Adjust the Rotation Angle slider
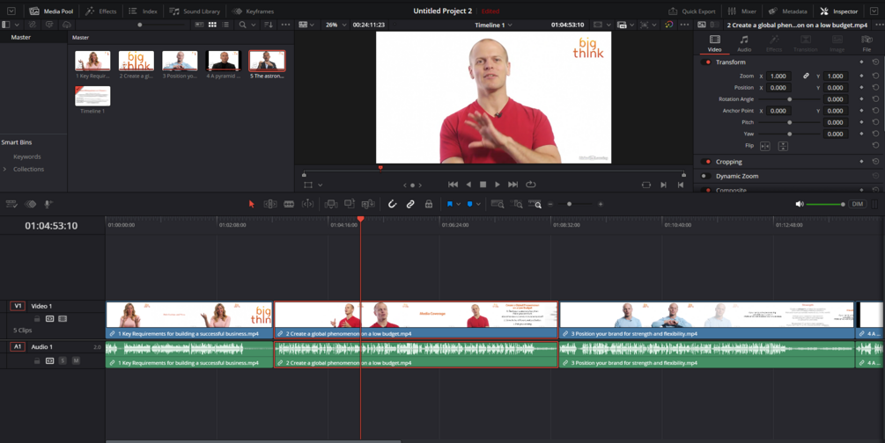885x443 pixels. [790, 99]
